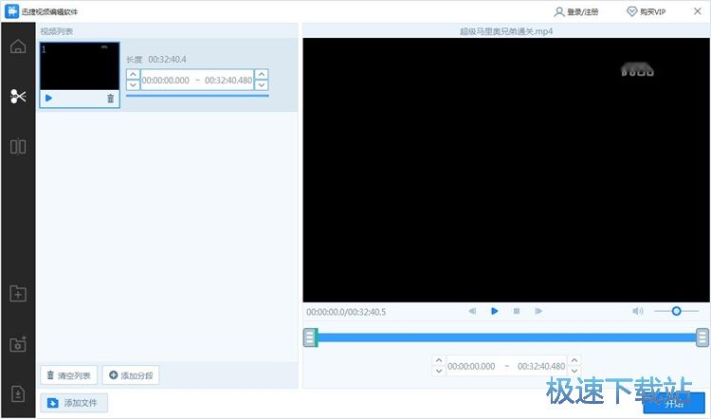The height and width of the screenshot is (419, 711).
Task: Adjust the volume slider knob
Action: [676, 311]
